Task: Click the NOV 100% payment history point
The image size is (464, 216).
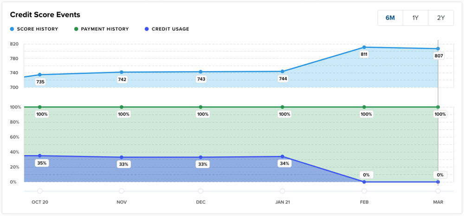Action: tap(121, 107)
